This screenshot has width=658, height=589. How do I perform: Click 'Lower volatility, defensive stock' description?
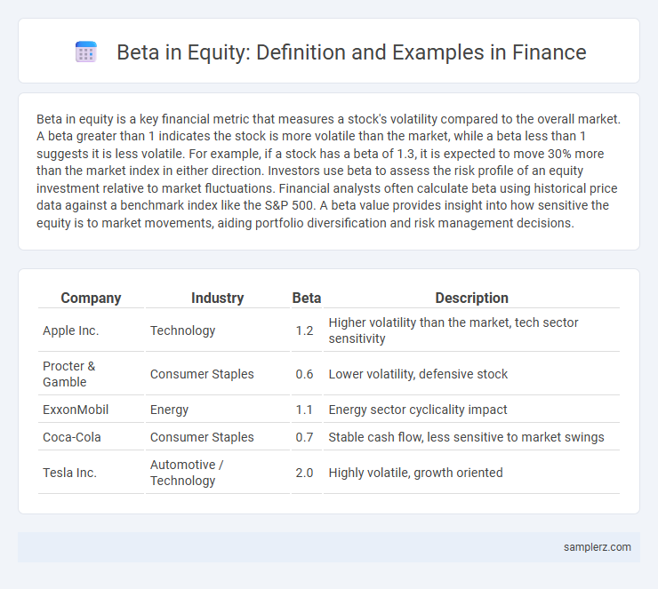point(418,374)
